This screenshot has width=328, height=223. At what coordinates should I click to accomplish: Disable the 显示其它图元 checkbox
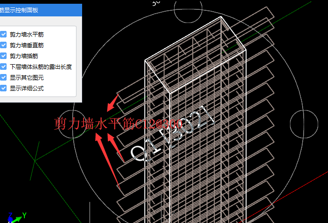[x=3, y=77]
